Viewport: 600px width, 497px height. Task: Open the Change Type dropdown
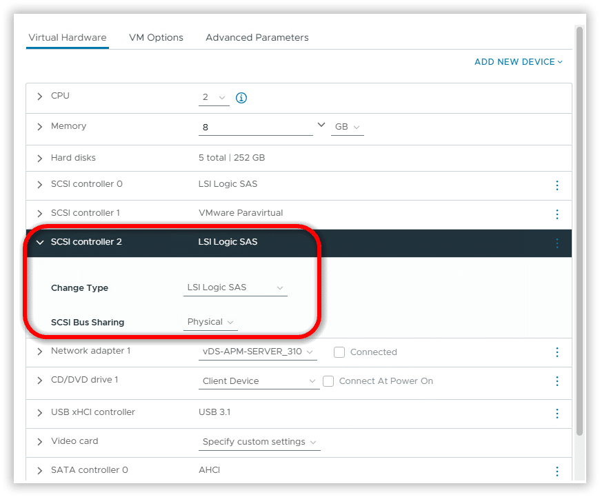[x=235, y=287]
